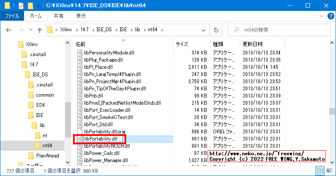Select ISE in the address breadcrumb
The height and width of the screenshot is (176, 336).
click(x=123, y=30)
